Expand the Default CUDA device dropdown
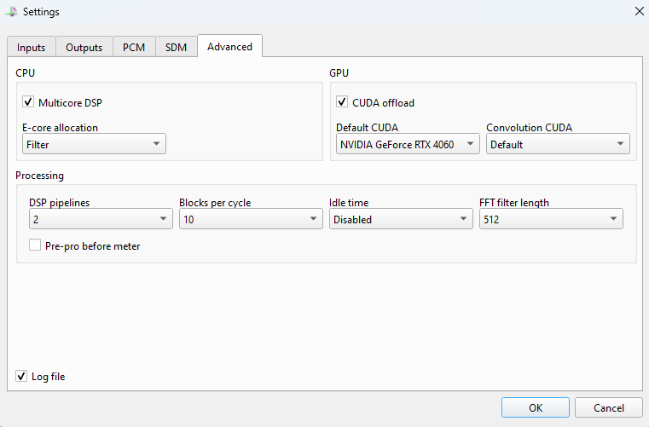Image resolution: width=649 pixels, height=427 pixels. tap(408, 144)
